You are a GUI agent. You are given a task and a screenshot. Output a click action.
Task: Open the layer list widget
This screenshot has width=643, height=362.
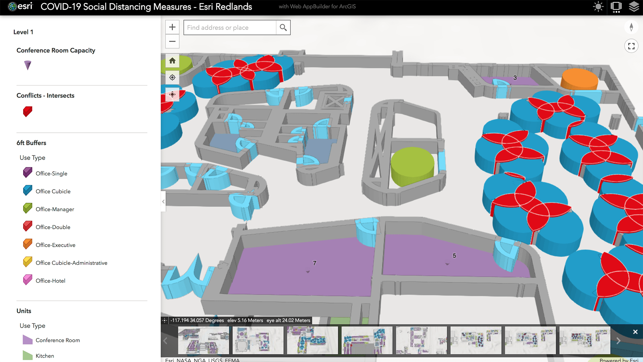click(x=634, y=7)
